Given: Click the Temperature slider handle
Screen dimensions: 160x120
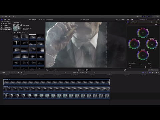Looking at the screenshot, I should [x=140, y=63].
